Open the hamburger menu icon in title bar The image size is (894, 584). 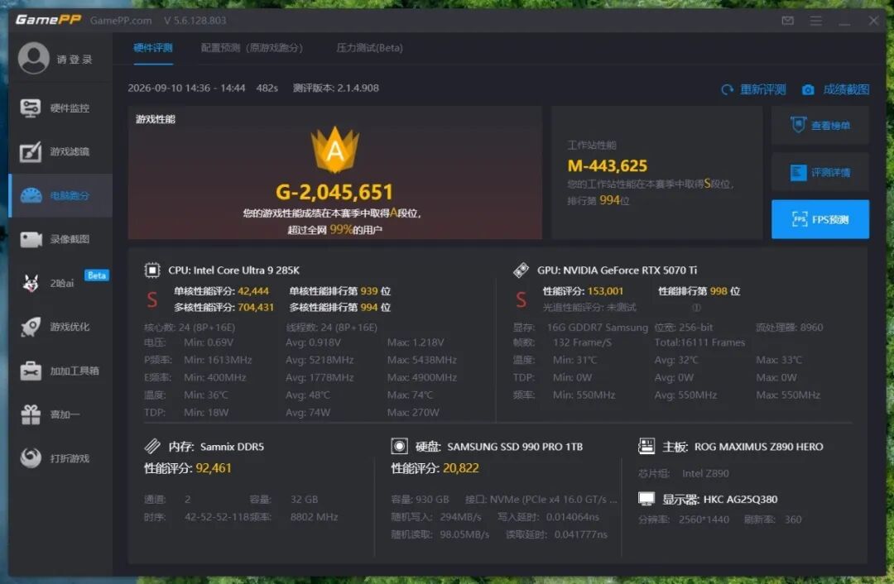click(x=816, y=21)
